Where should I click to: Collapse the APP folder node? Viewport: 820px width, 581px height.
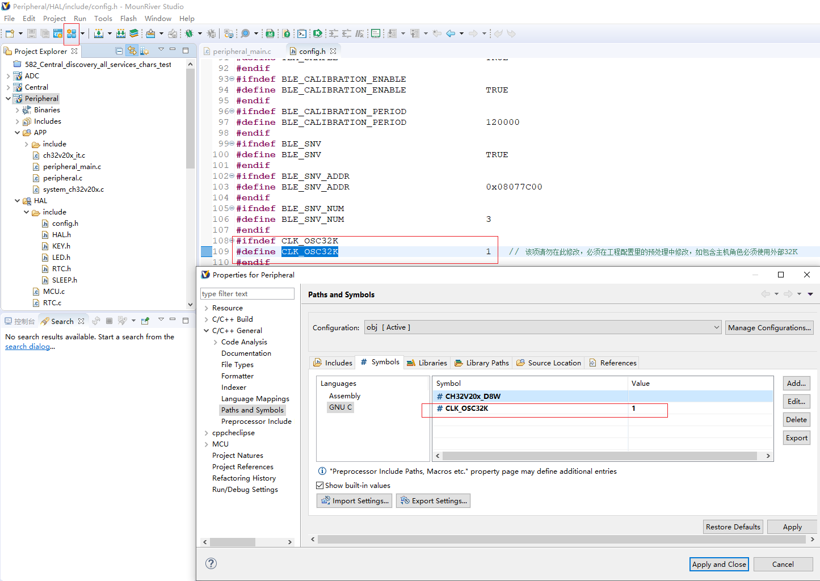pyautogui.click(x=17, y=133)
